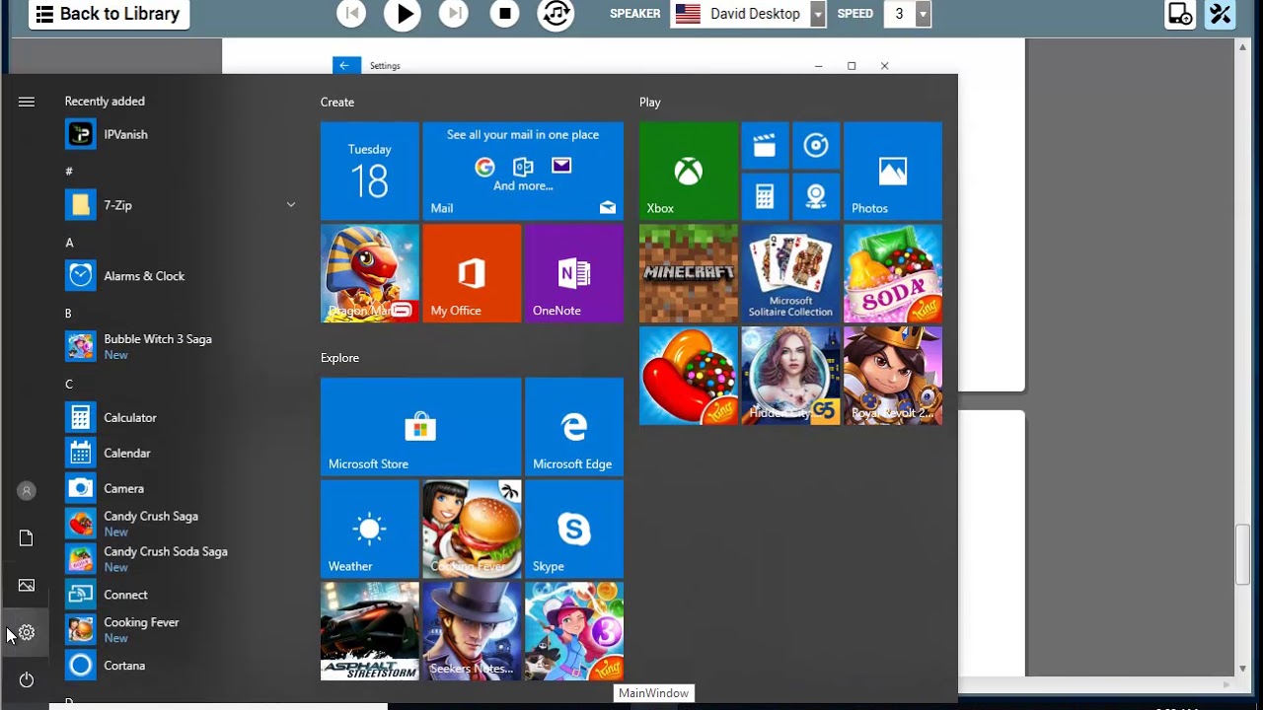Launch Skype tile
The width and height of the screenshot is (1263, 710).
[x=574, y=529]
